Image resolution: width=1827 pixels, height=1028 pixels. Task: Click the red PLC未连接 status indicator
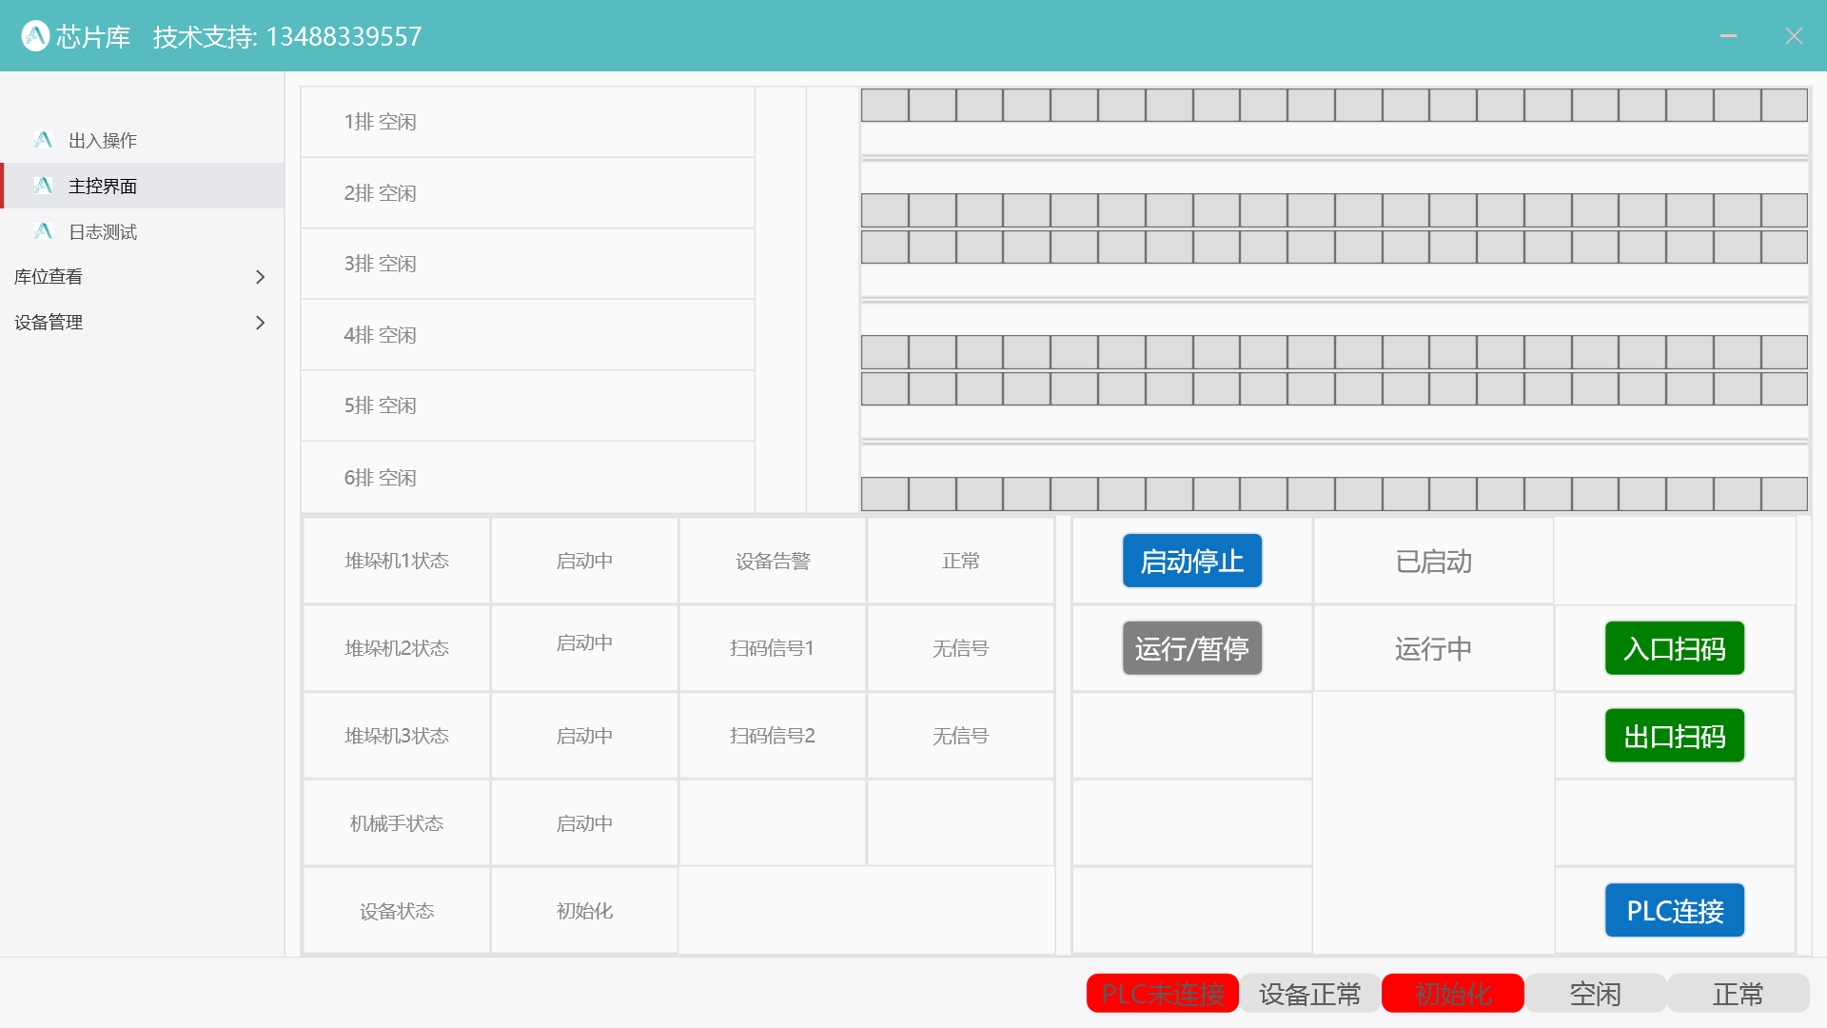1162,993
